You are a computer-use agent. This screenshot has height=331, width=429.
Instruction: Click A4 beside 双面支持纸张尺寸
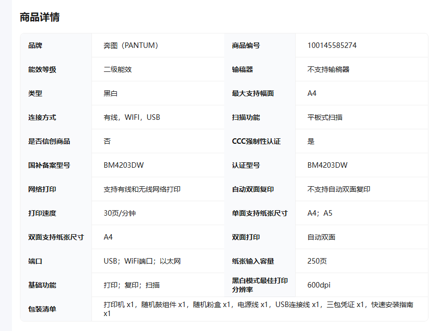tap(108, 237)
